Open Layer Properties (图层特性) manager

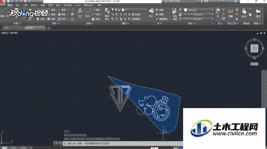click(x=107, y=14)
